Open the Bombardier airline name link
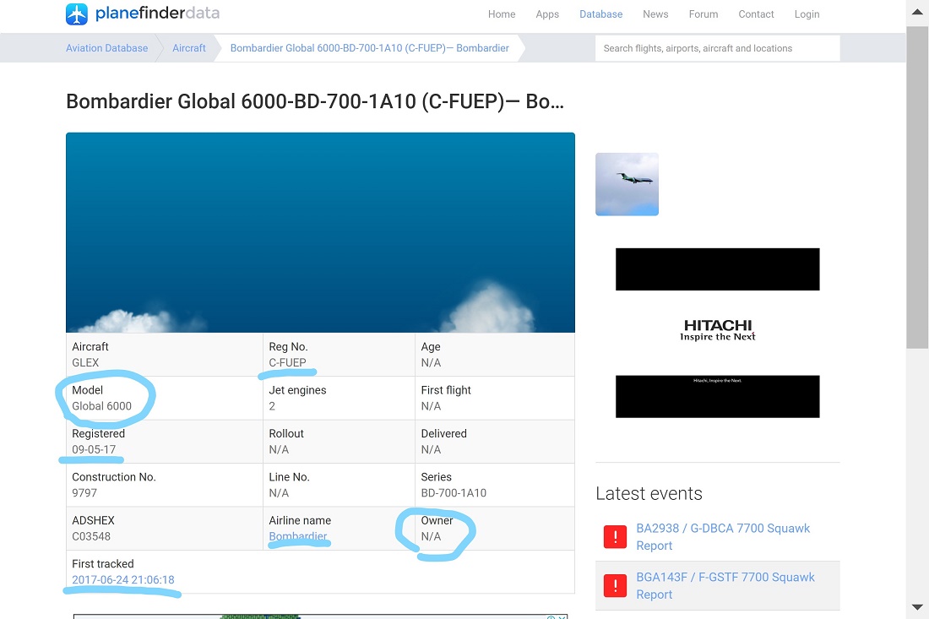 pyautogui.click(x=298, y=536)
